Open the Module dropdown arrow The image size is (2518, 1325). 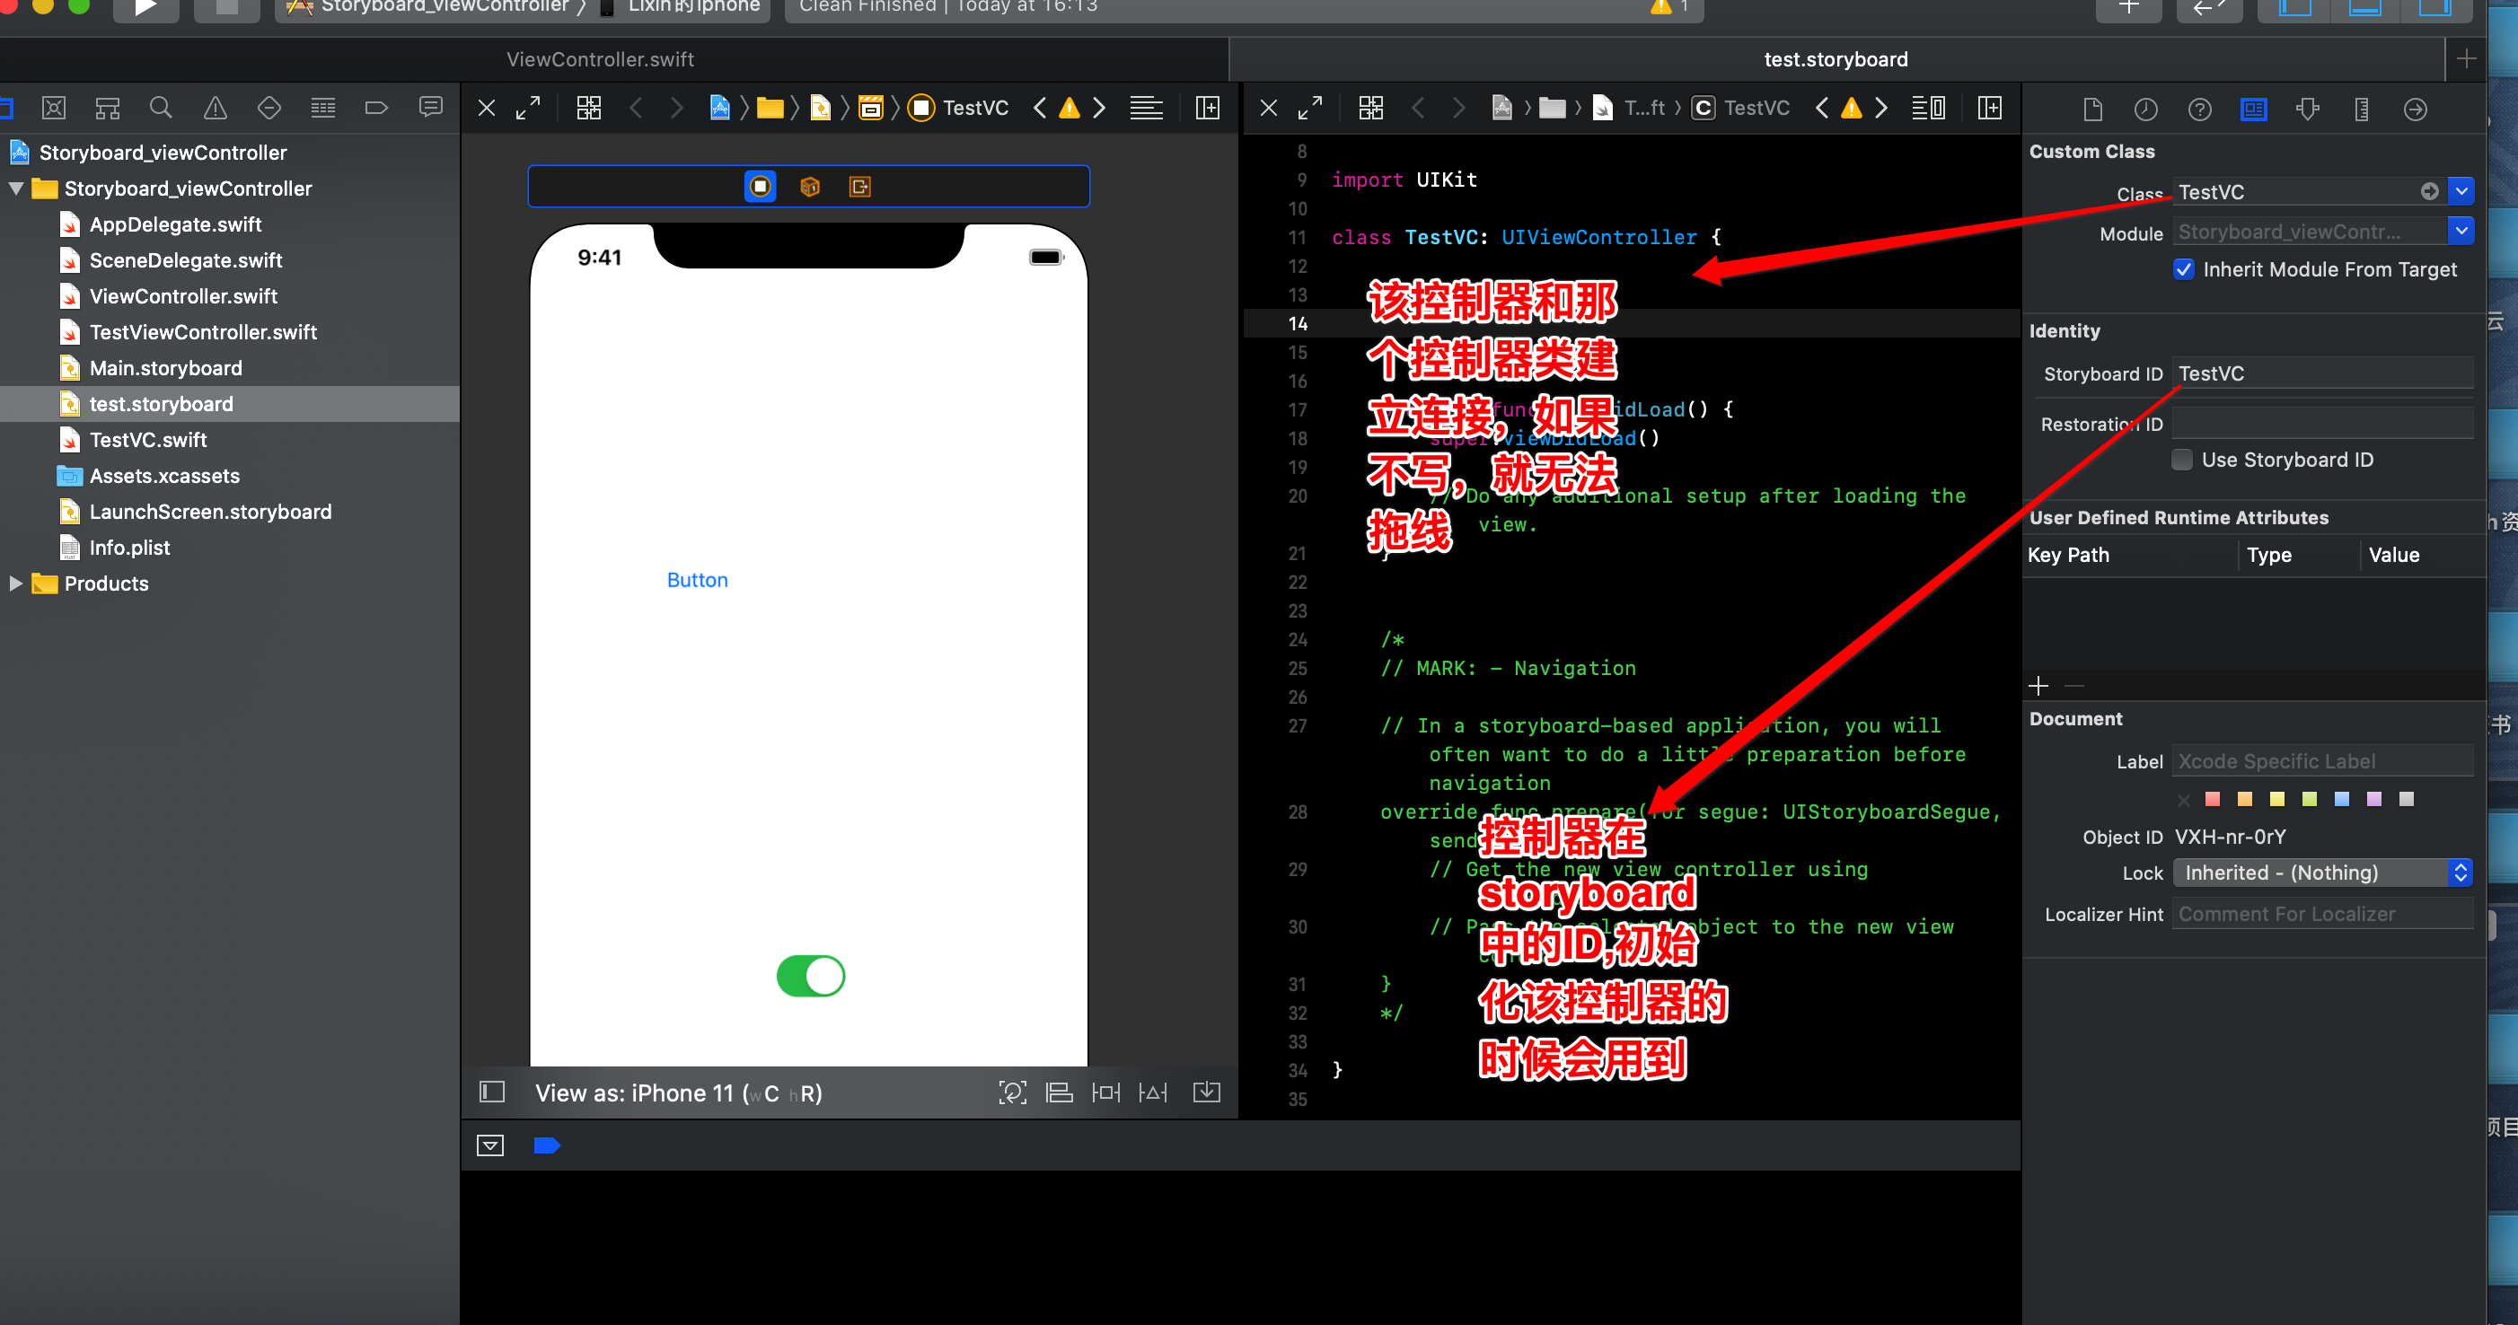pos(2461,232)
